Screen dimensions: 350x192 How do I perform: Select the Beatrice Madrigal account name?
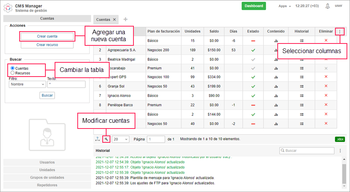click(x=122, y=60)
